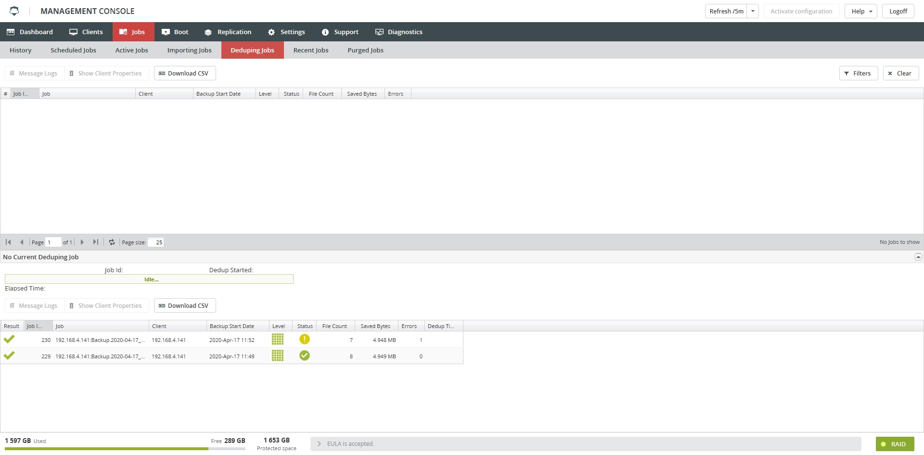924x455 pixels.
Task: Click result checkmark icon of job 230
Action: pos(9,339)
